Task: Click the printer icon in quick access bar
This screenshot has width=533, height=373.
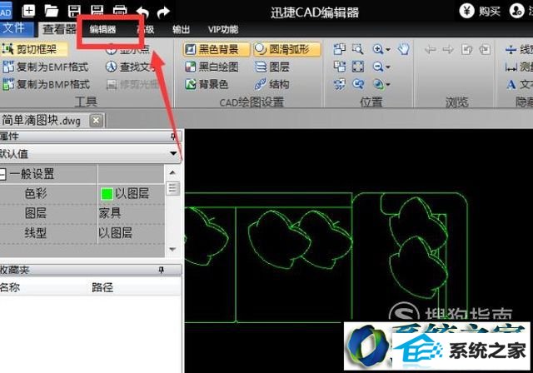Action: [x=120, y=10]
